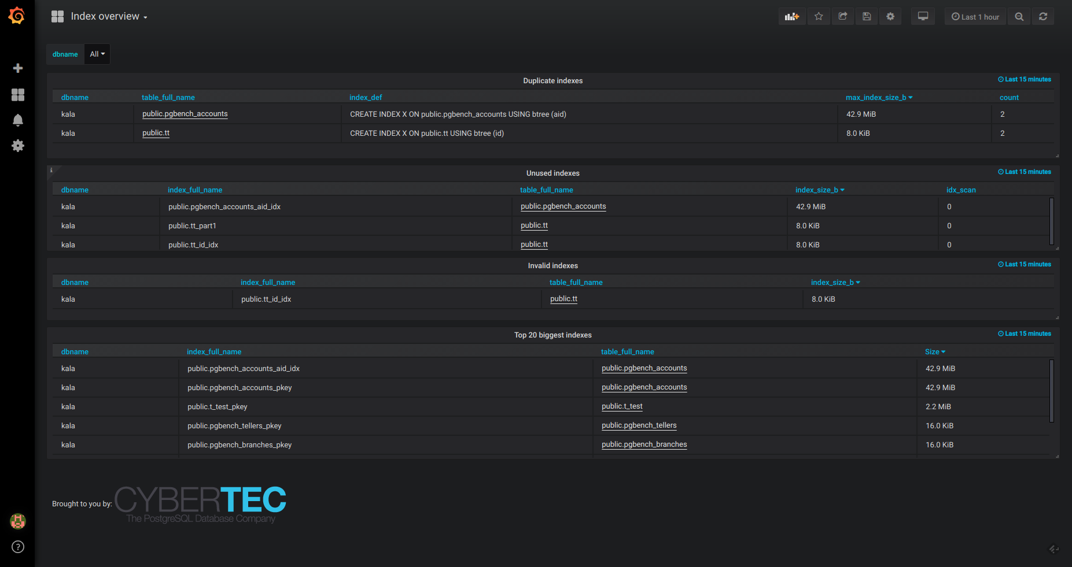Click the Grafana logo home icon

pos(17,16)
